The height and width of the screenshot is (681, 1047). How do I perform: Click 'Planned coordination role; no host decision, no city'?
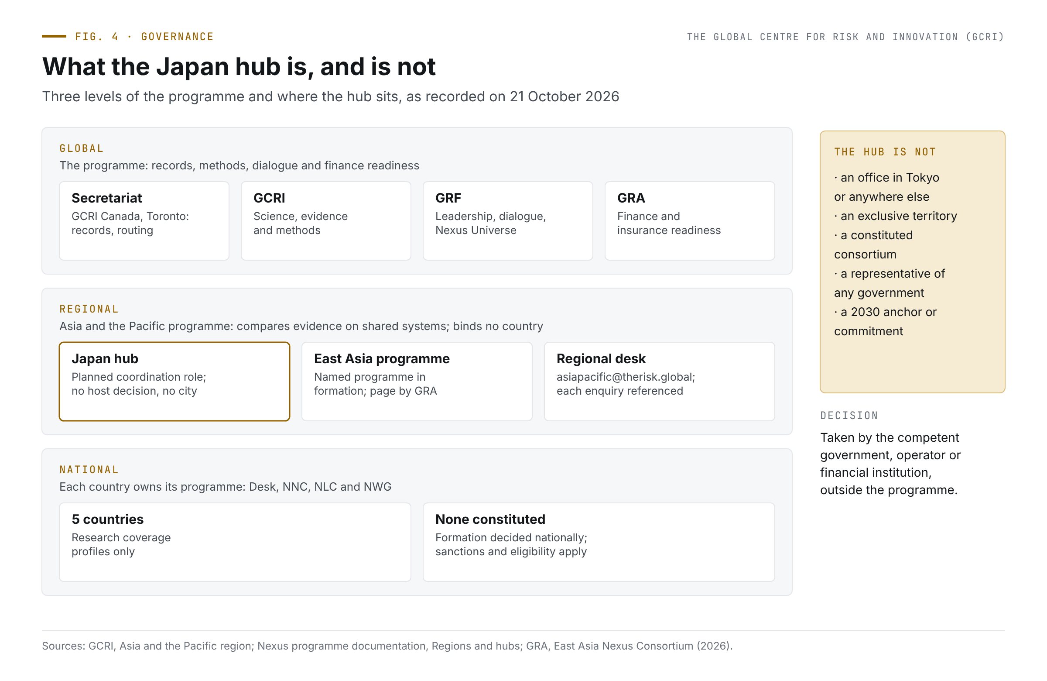(139, 384)
